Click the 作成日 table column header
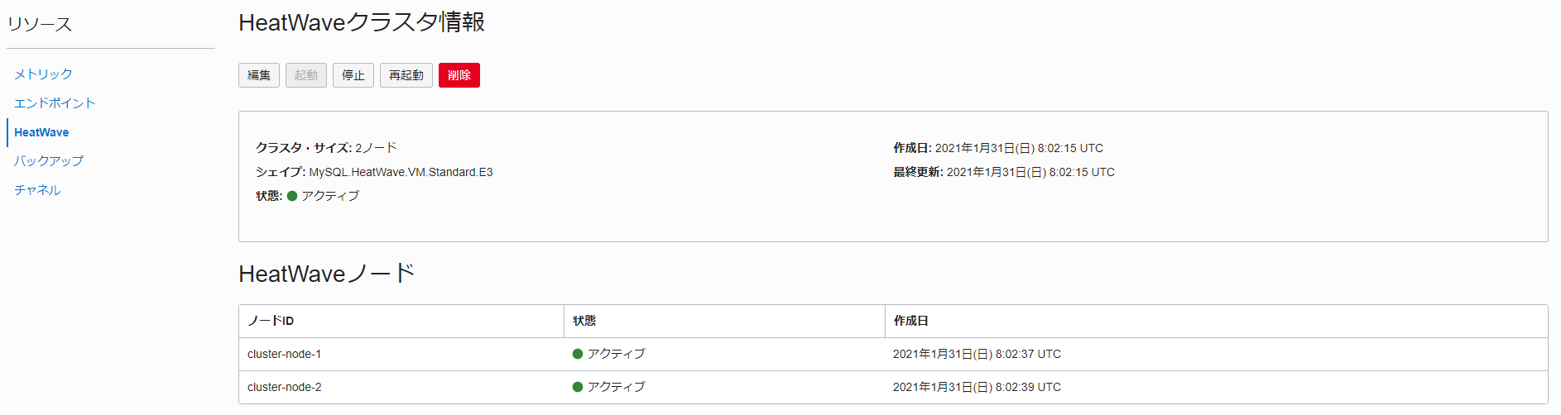1561x415 pixels. point(910,321)
